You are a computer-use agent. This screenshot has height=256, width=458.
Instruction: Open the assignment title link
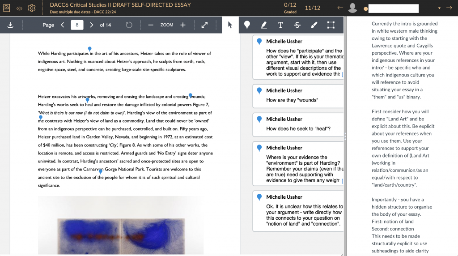120,5
